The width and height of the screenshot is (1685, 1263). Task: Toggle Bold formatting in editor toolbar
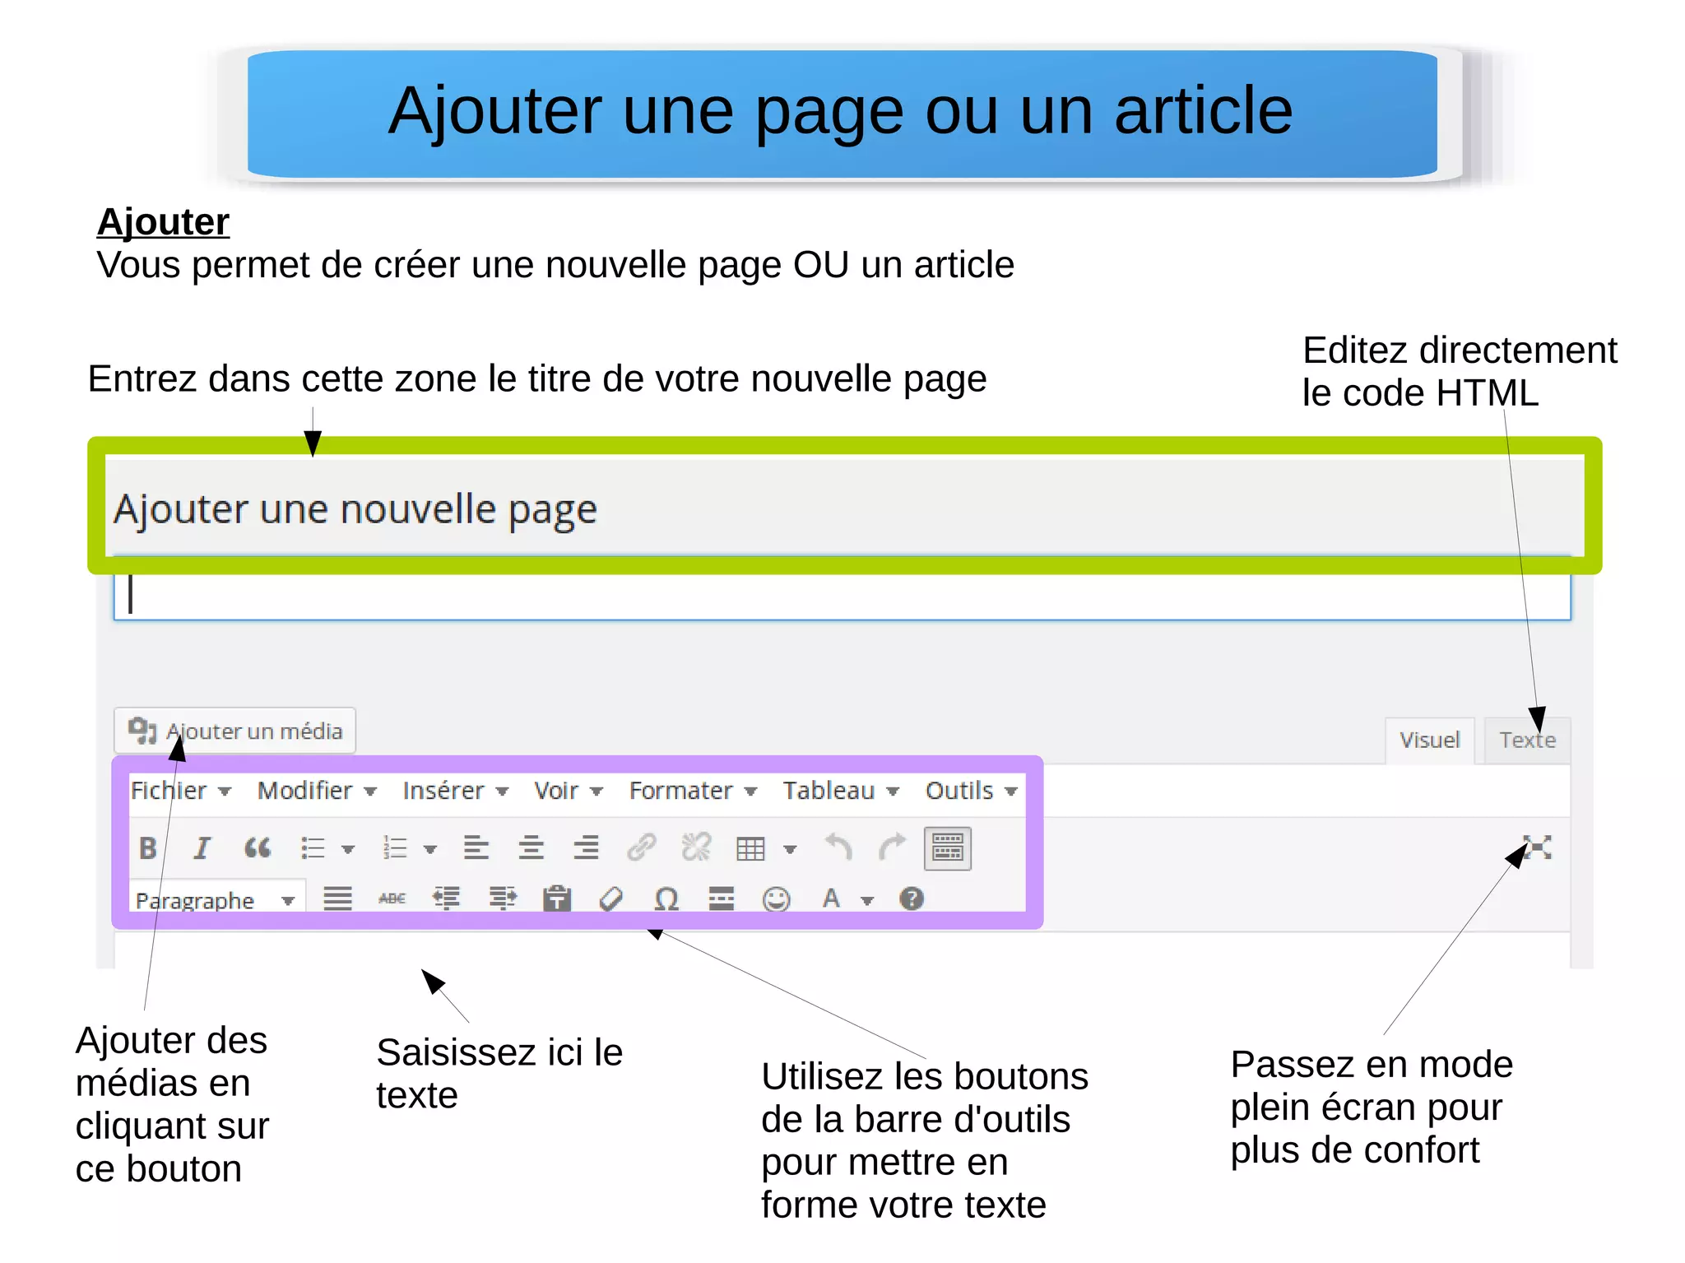tap(148, 847)
